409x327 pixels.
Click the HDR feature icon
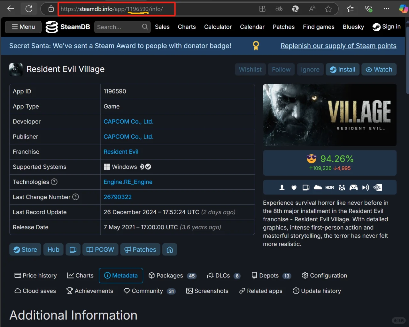click(x=330, y=187)
